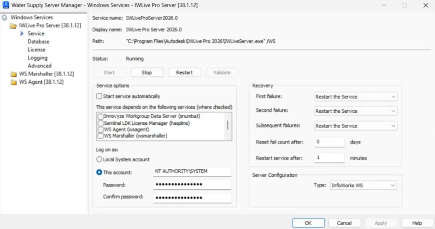Check WS Agent (wsagent) dependency
Image resolution: width=435 pixels, height=229 pixels.
coord(101,129)
